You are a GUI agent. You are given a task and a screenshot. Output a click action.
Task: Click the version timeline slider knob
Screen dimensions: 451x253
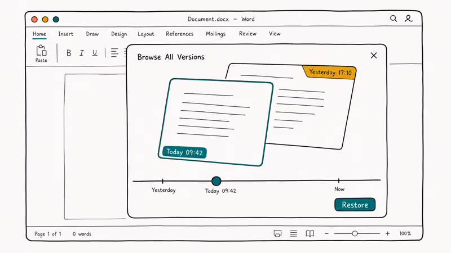click(x=216, y=181)
